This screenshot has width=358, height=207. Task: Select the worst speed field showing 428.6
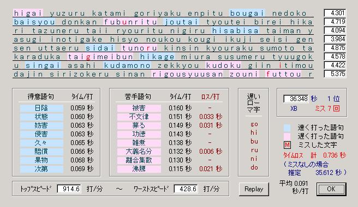186,189
